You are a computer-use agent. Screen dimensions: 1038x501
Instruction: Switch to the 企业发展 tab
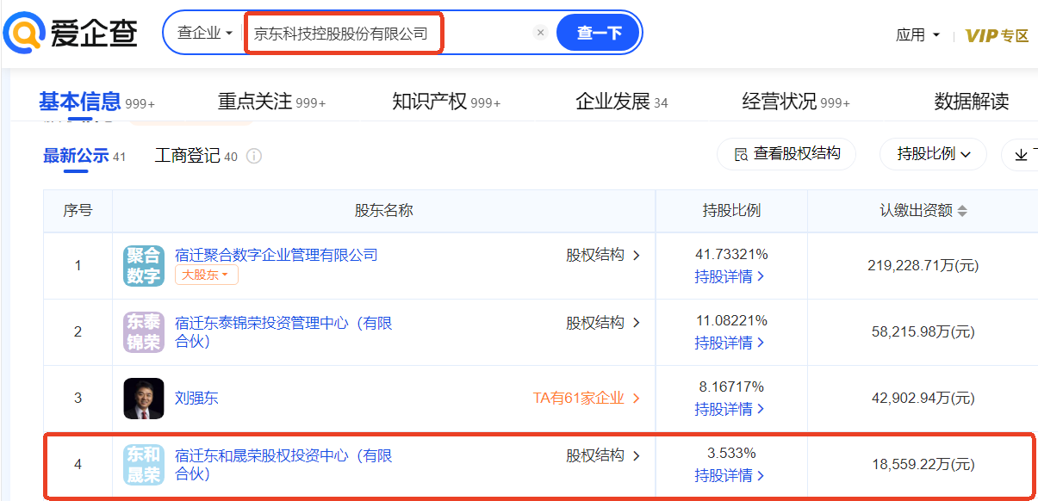621,102
